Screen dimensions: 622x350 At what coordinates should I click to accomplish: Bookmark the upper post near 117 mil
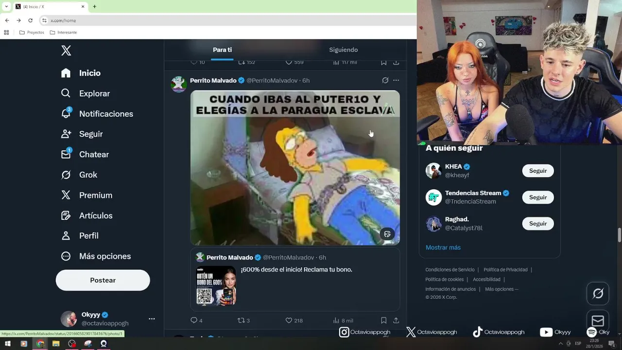click(383, 62)
